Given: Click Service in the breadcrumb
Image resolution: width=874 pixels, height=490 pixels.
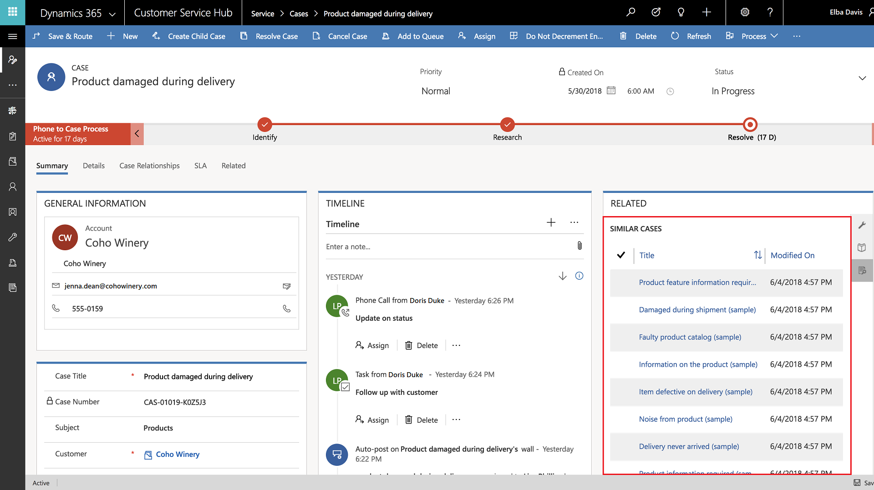Looking at the screenshot, I should [x=263, y=14].
